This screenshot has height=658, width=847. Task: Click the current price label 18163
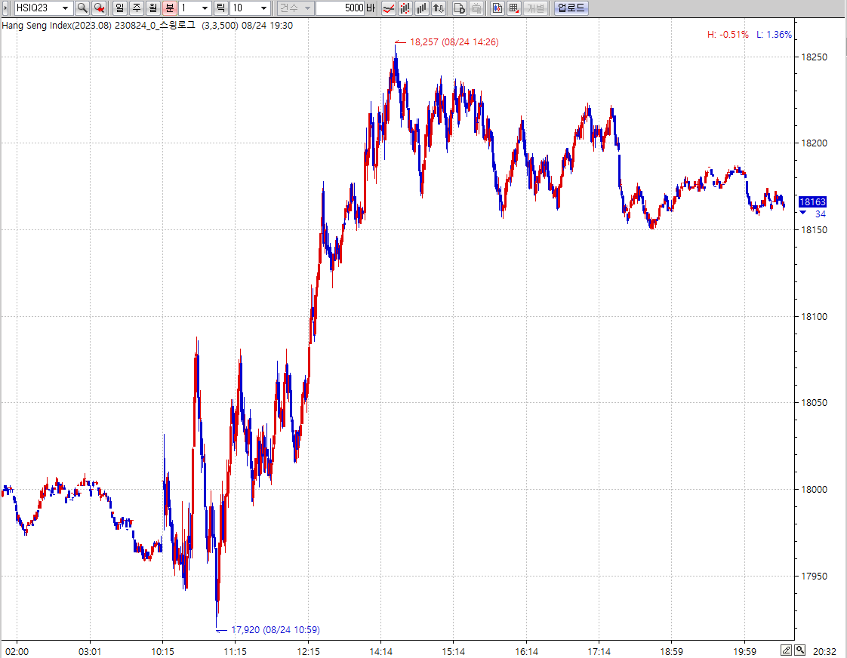click(x=812, y=202)
